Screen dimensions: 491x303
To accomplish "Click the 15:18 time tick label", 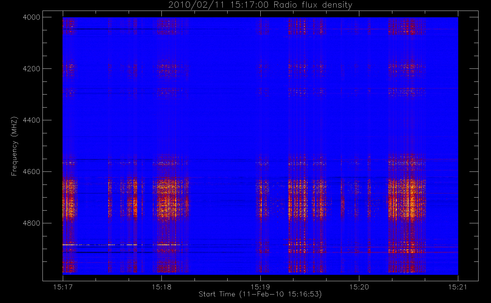I will (x=162, y=287).
